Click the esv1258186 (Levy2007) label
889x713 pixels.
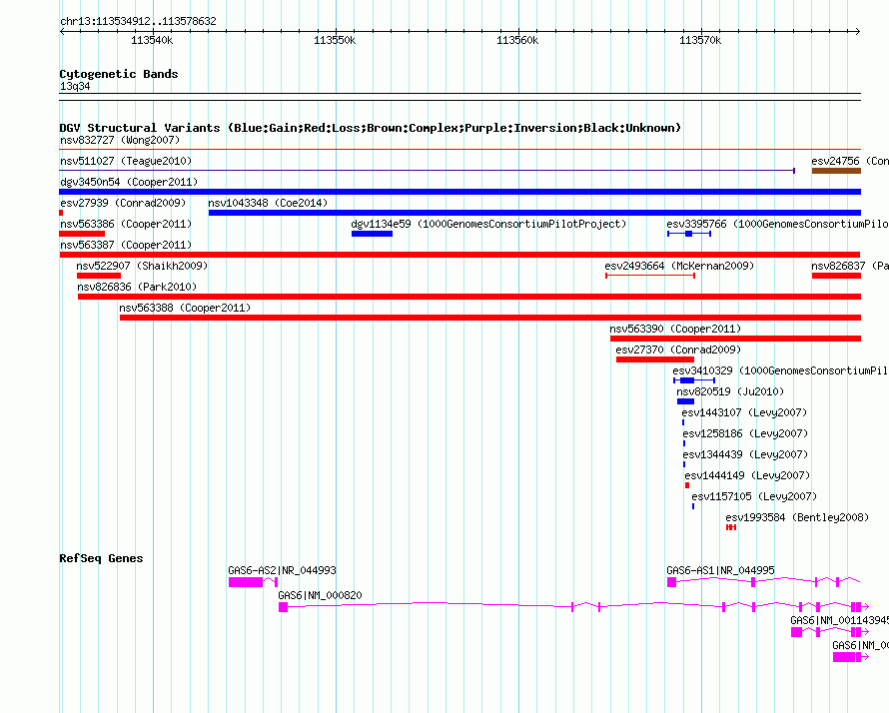(x=745, y=433)
